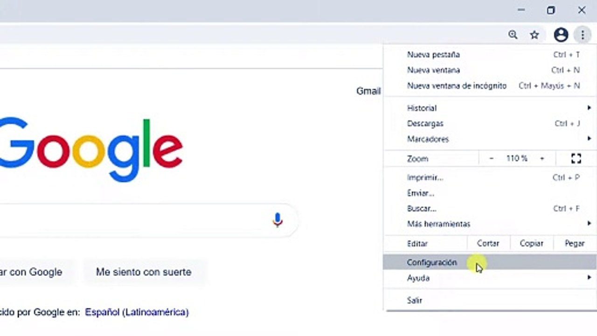Viewport: 597px width, 336px height.
Task: Click Me siento con suerte button
Action: (x=144, y=272)
